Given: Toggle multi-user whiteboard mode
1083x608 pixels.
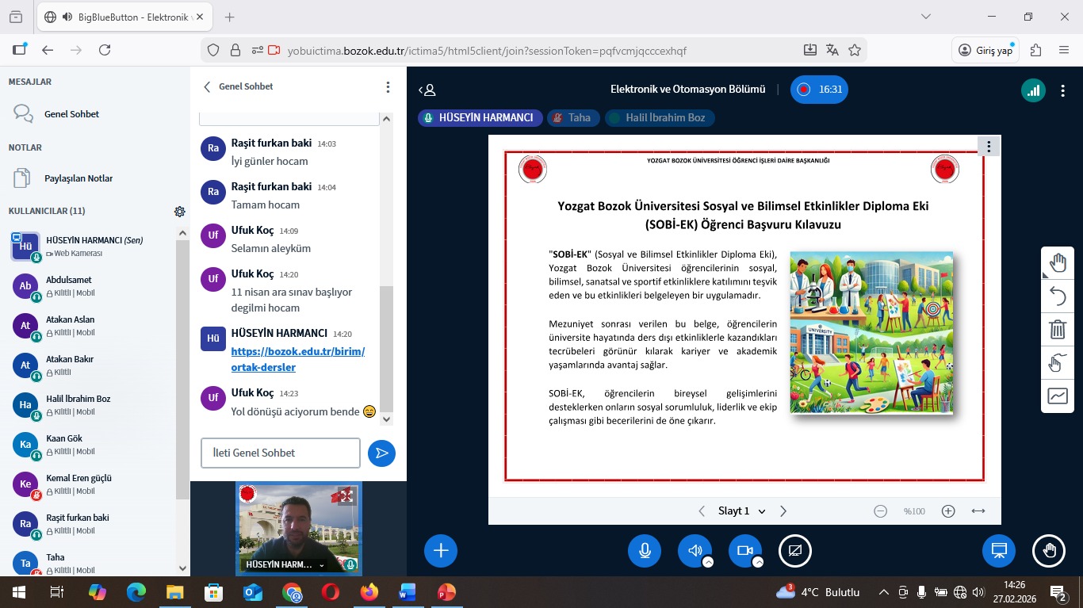Looking at the screenshot, I should [x=1058, y=363].
